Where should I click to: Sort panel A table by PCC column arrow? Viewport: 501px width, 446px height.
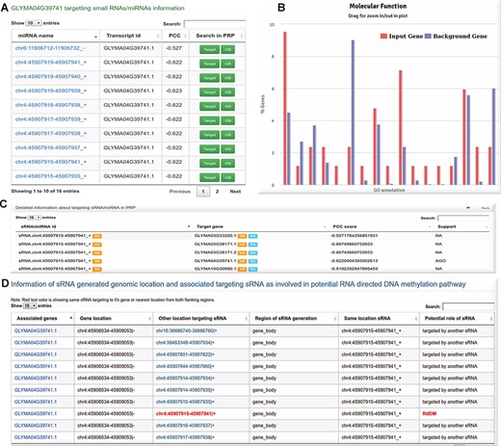coord(186,36)
